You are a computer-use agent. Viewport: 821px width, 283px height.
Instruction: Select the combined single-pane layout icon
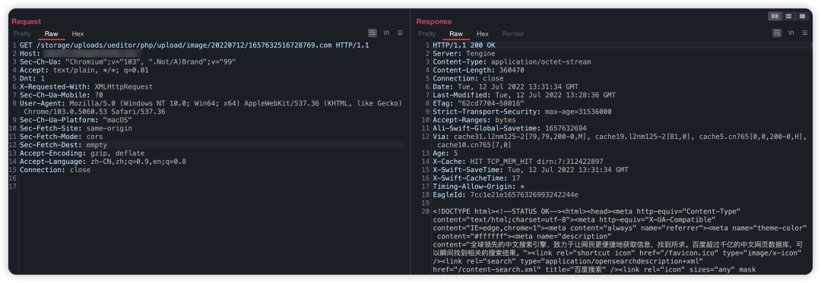(x=802, y=16)
